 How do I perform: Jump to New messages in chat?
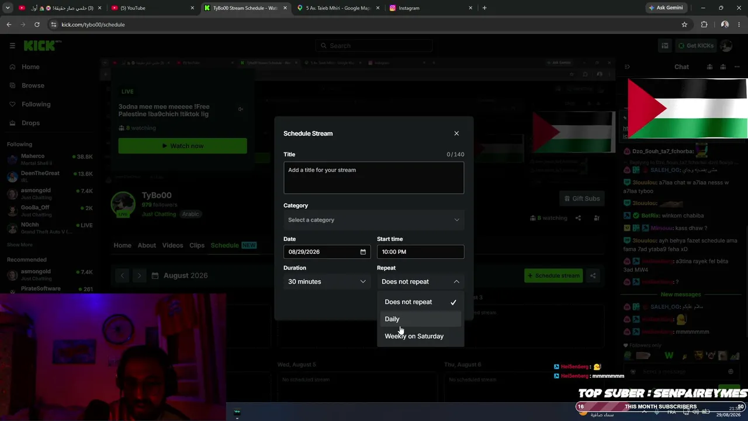click(680, 295)
